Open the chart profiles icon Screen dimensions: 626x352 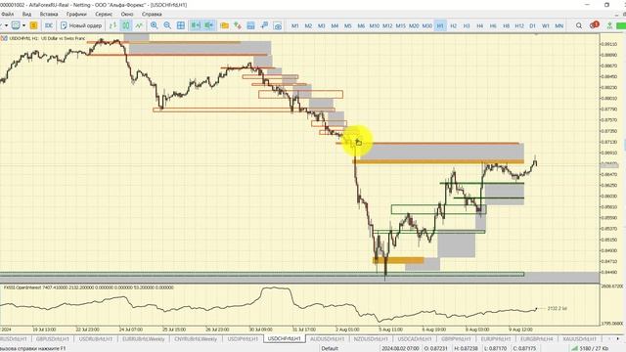(16, 25)
